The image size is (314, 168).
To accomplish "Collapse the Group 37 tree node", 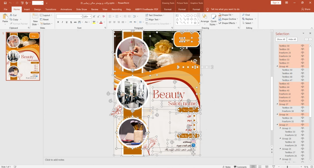I will pos(277,104).
